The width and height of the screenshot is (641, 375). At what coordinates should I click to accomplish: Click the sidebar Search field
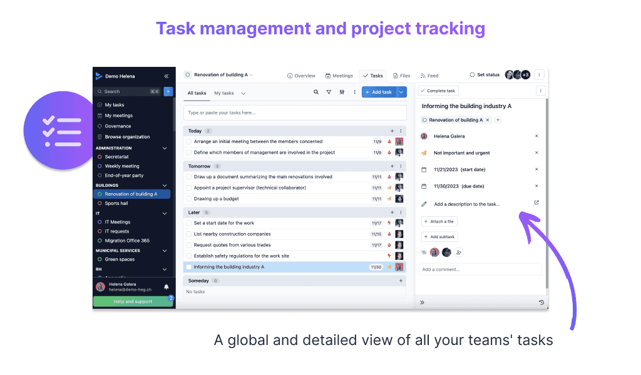click(x=128, y=91)
